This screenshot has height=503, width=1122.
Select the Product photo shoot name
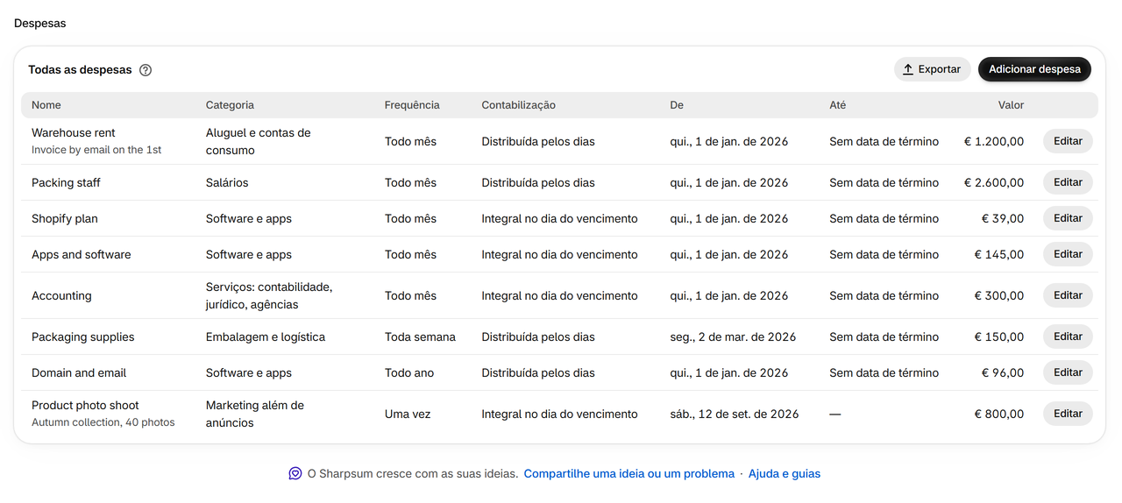[85, 405]
